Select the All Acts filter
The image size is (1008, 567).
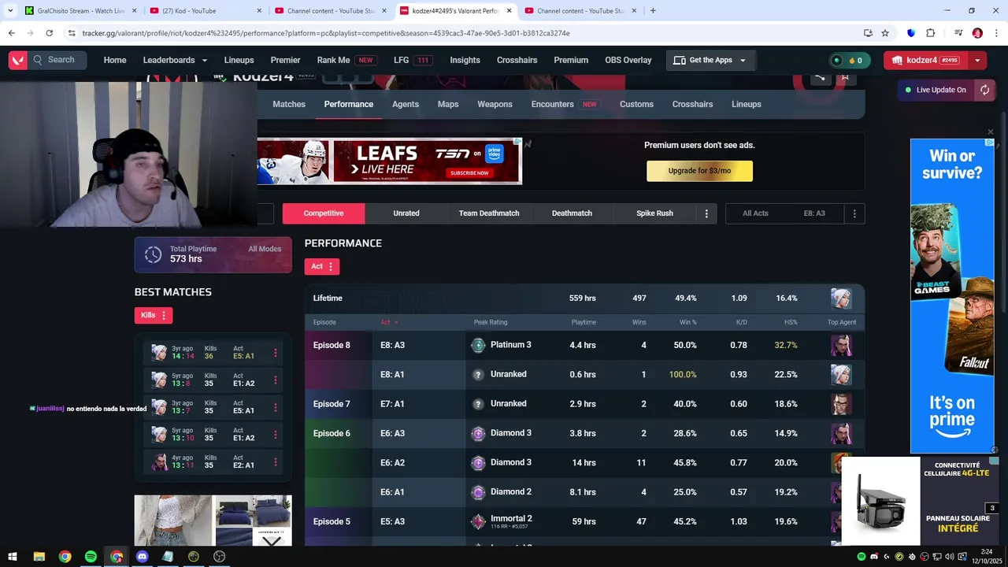755,213
